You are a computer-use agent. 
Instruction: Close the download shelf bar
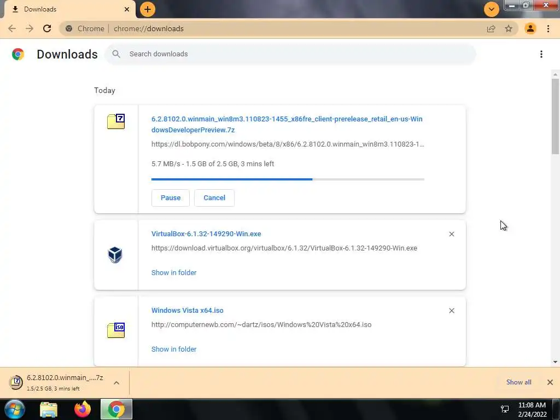(550, 382)
